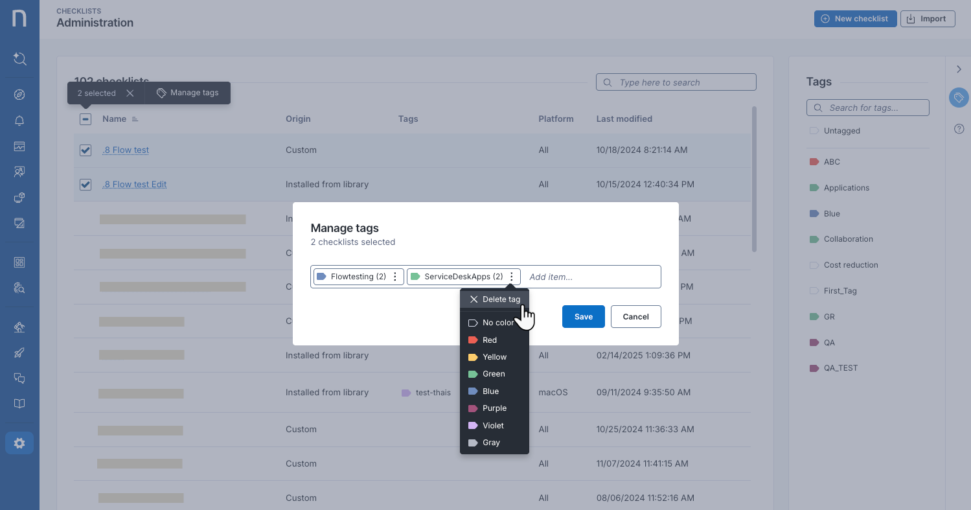Click the search magnifier in checklist search bar

[607, 82]
